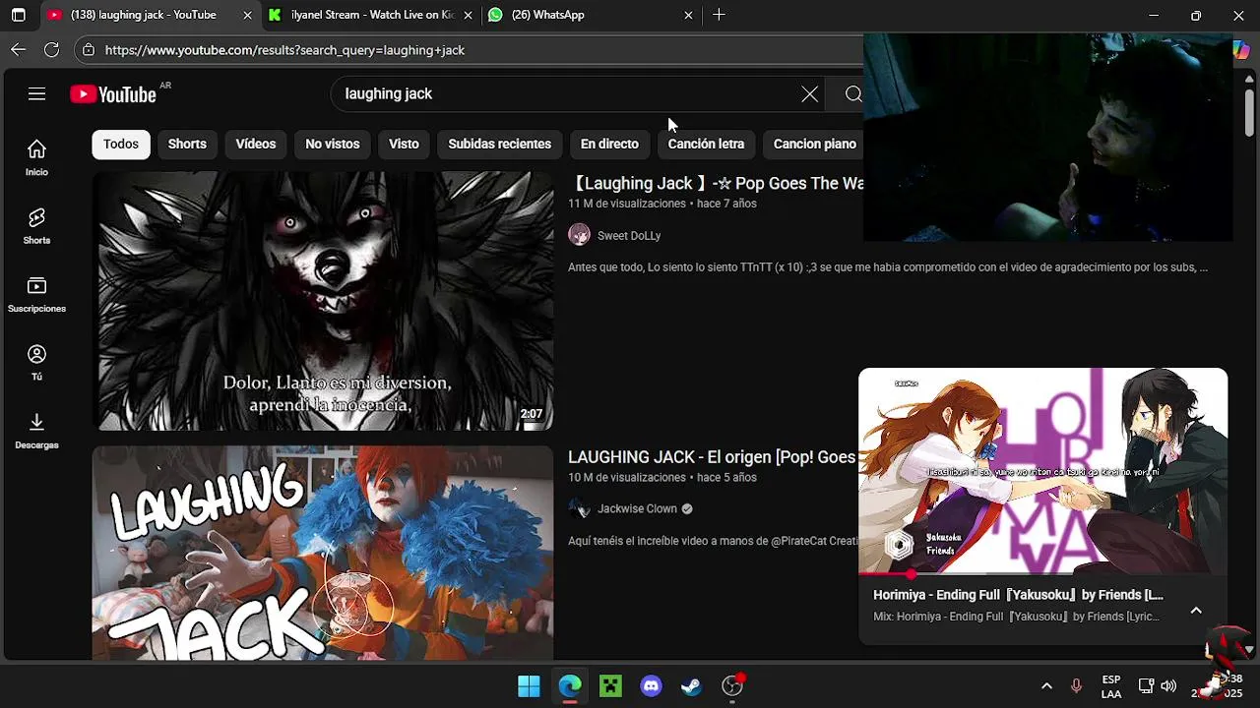Open tab actions menu icon

tap(18, 15)
